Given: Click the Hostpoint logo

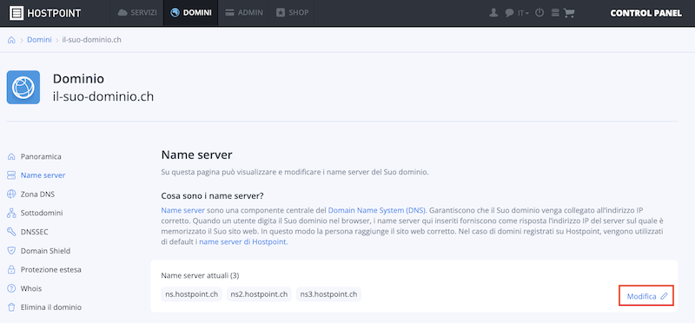Looking at the screenshot, I should tap(45, 13).
